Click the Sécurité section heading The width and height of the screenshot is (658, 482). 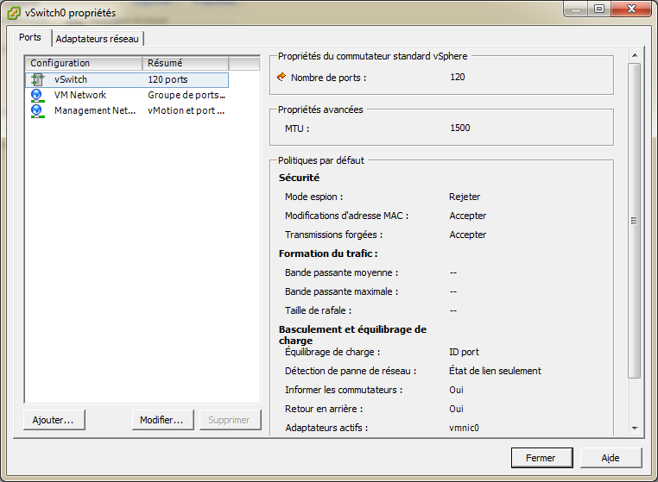(299, 178)
